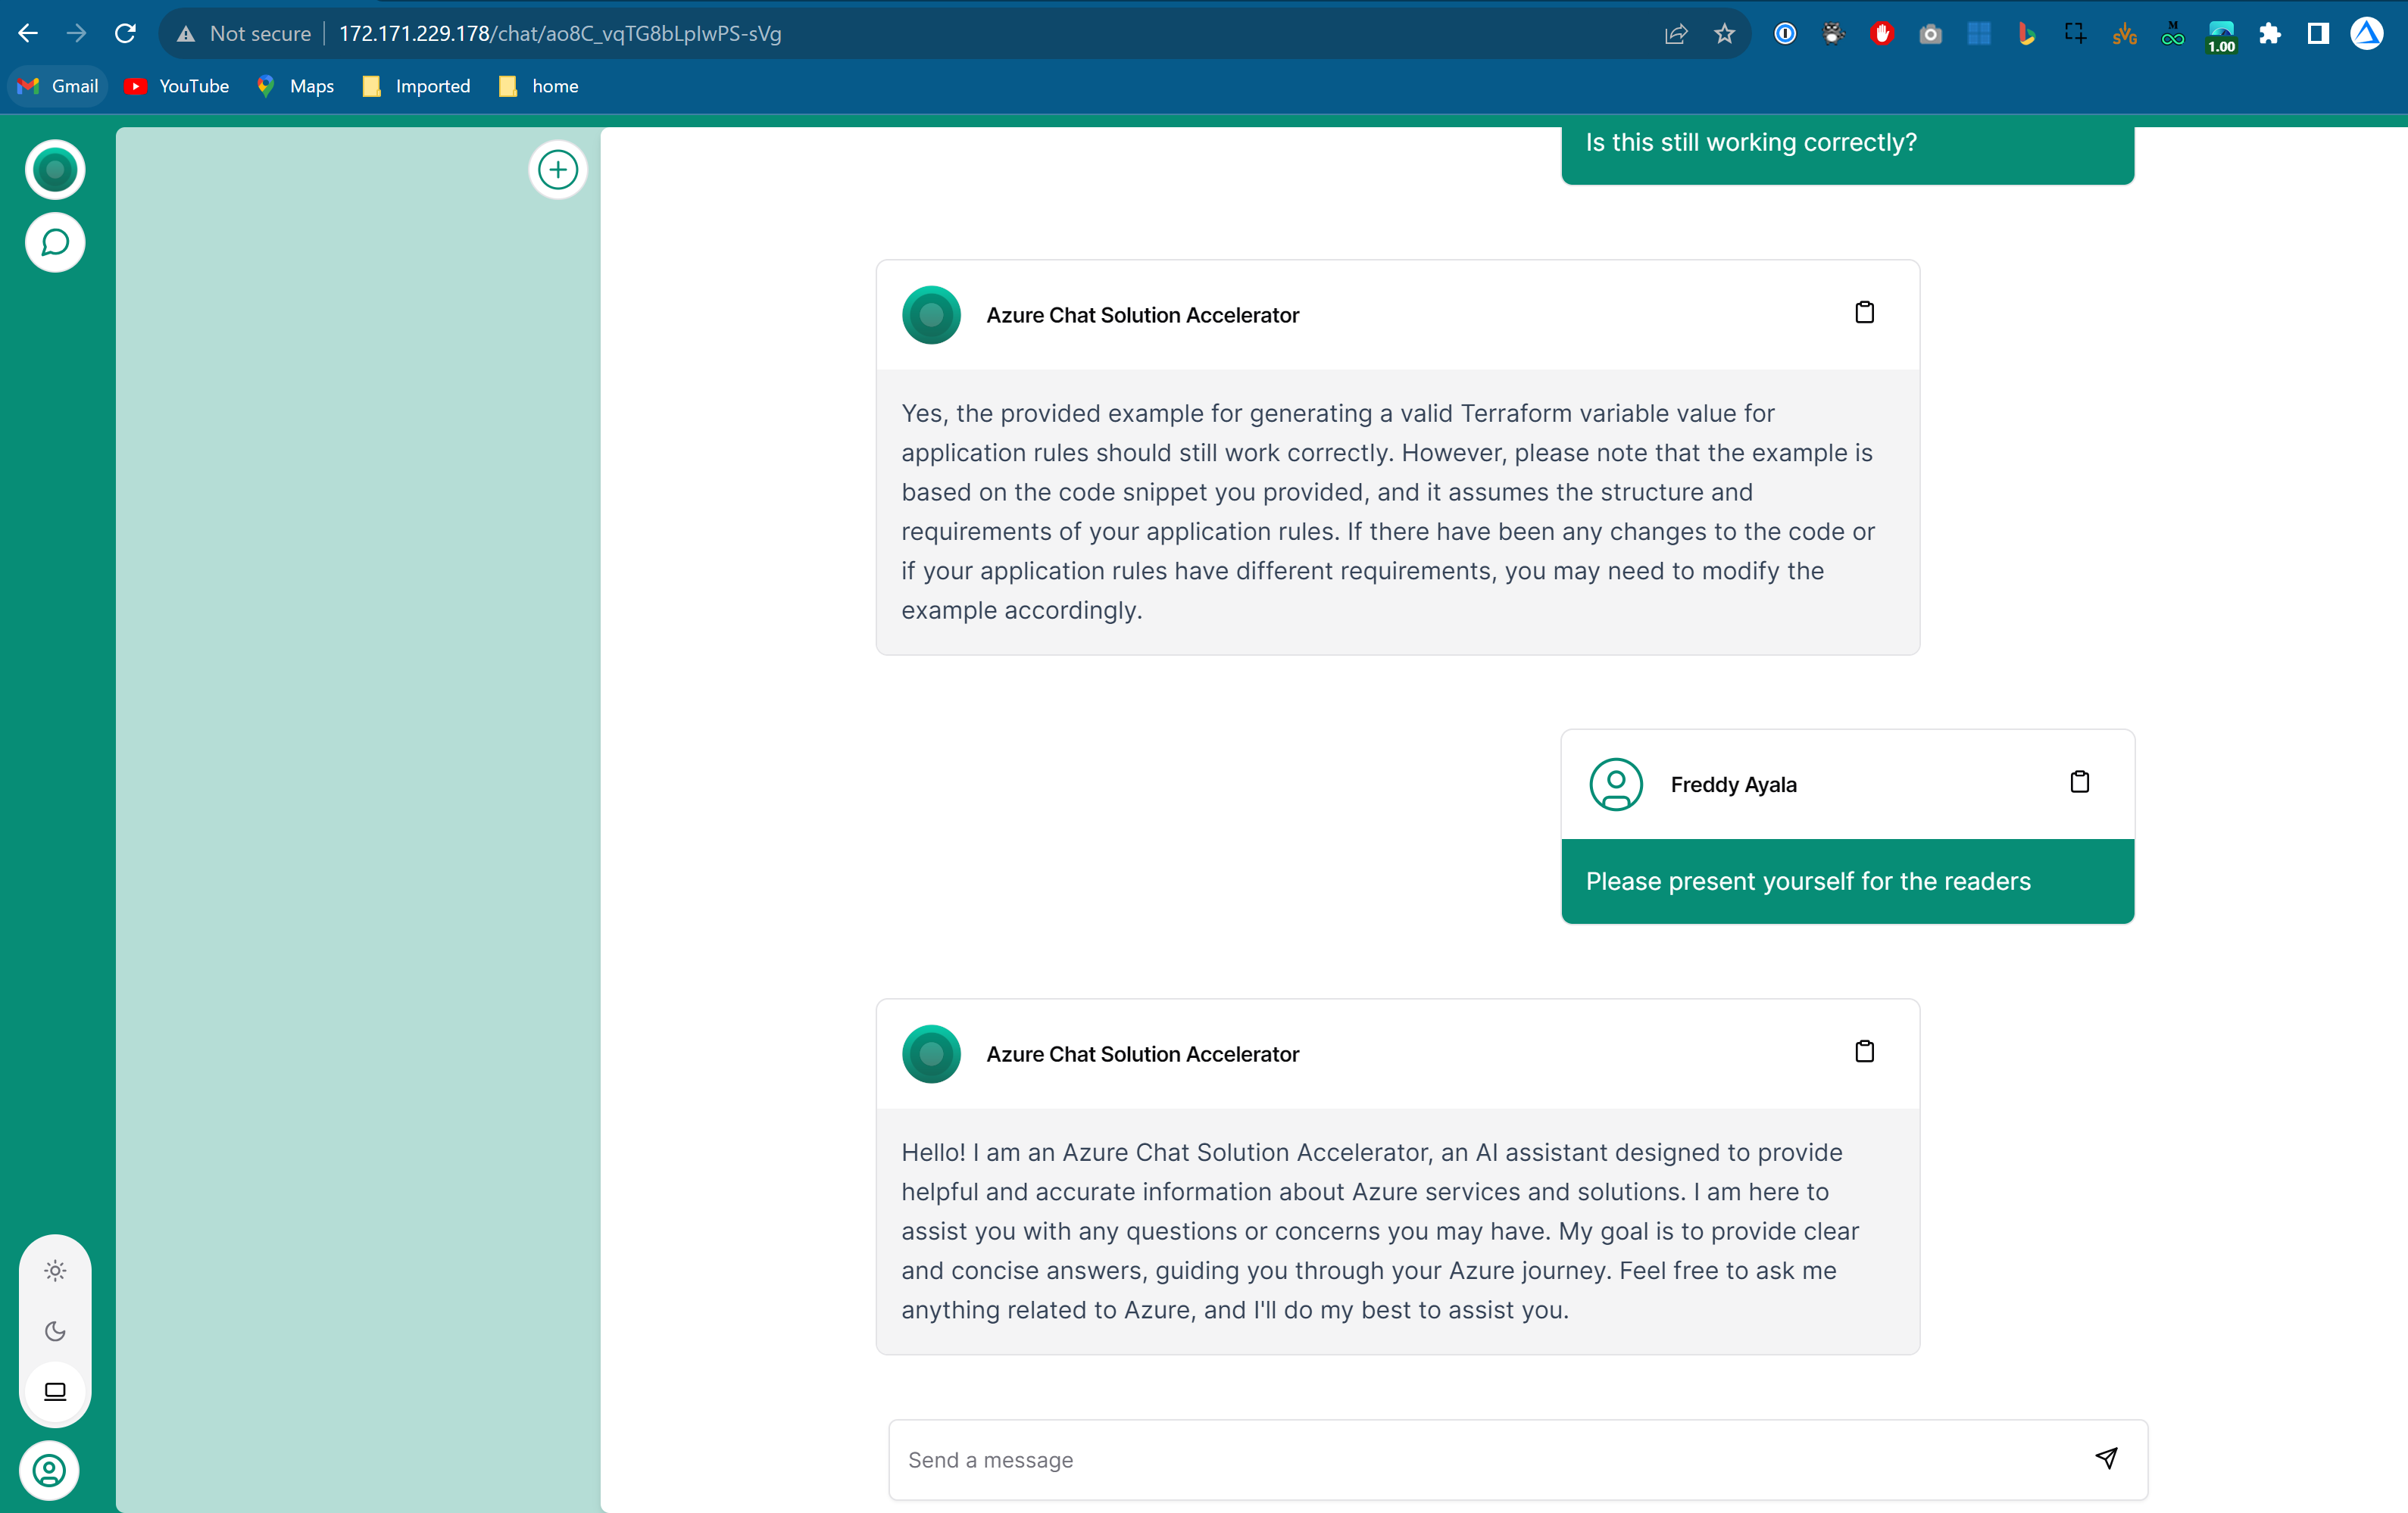Select the address bar URL
This screenshot has width=2408, height=1513.
click(x=560, y=33)
